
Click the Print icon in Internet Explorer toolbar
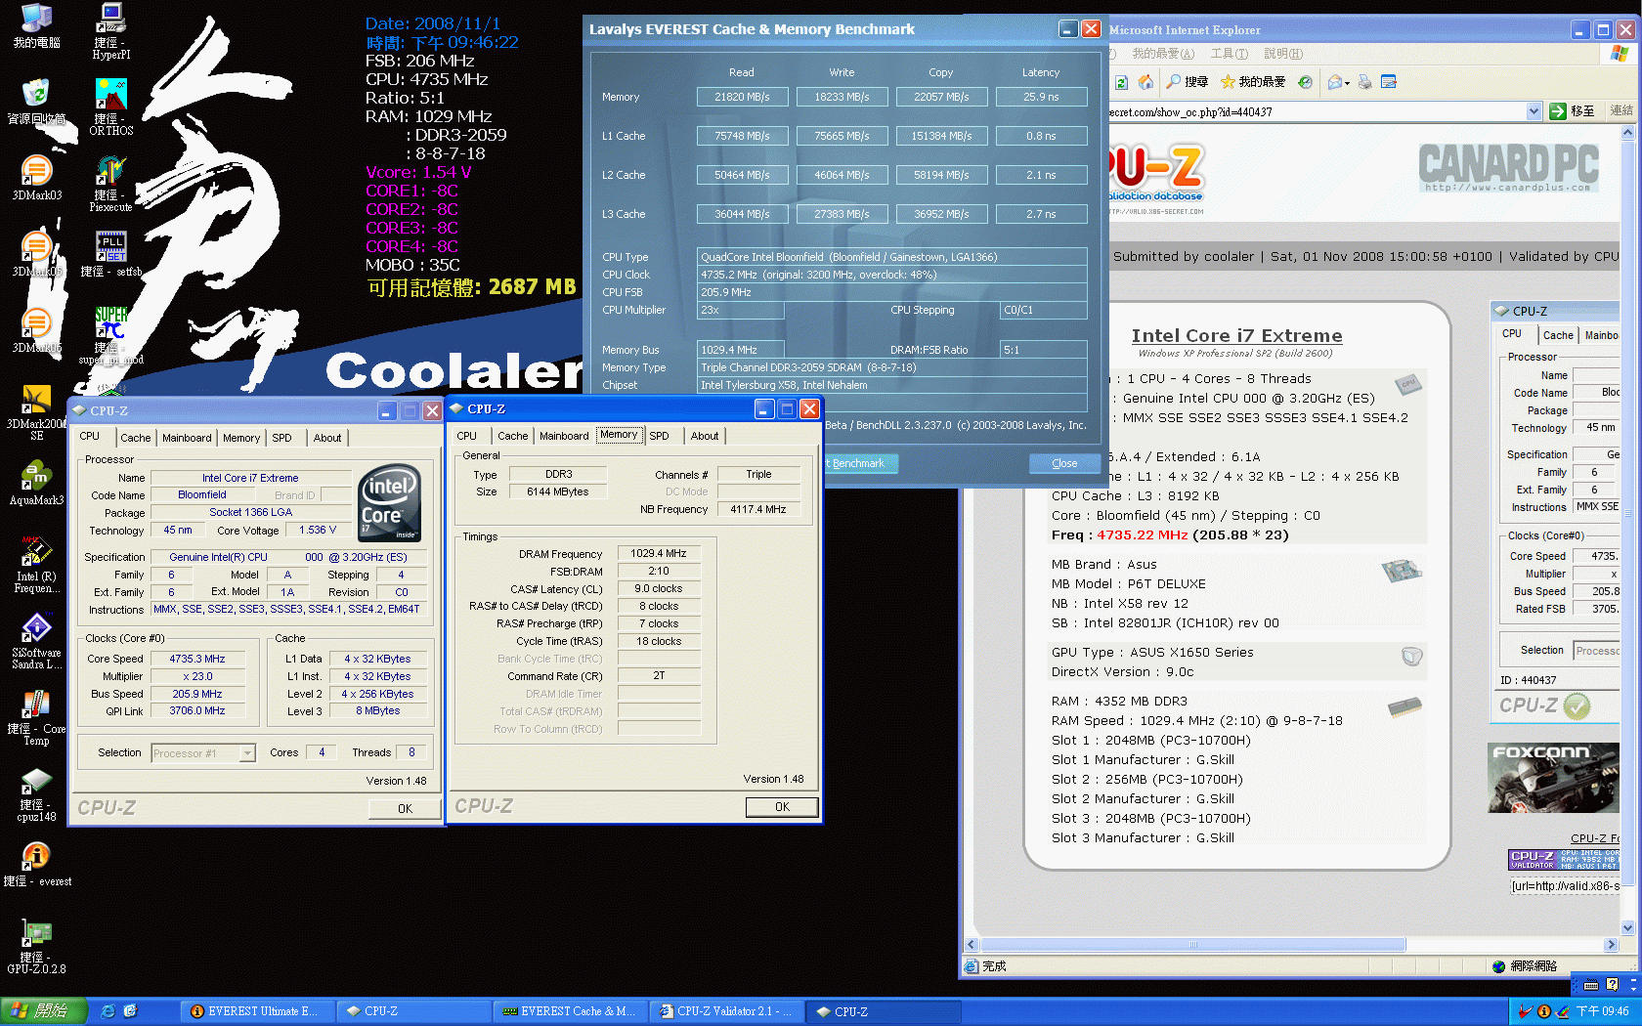(1364, 82)
